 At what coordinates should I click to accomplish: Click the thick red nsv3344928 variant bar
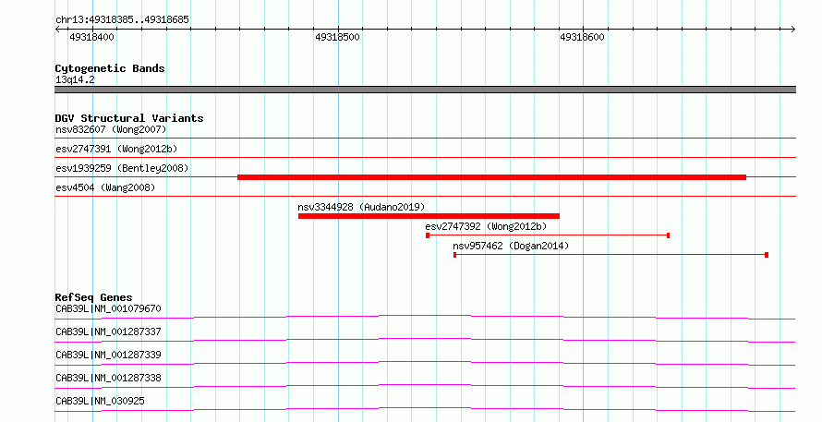coord(429,216)
